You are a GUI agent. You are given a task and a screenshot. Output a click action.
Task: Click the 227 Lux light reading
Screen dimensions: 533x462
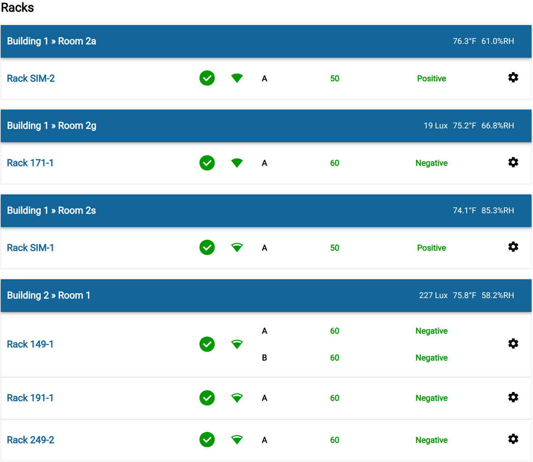coord(433,295)
